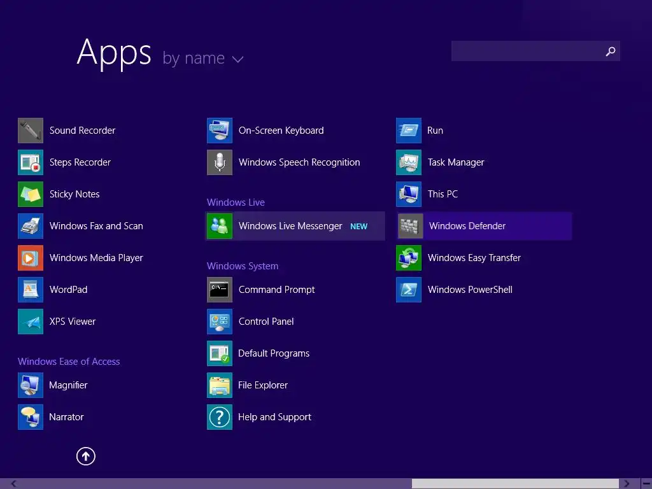Click the 'On-Screen Keyboard' label
Image resolution: width=652 pixels, height=489 pixels.
281,131
